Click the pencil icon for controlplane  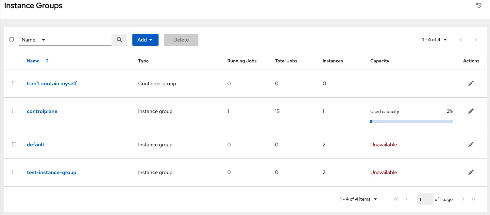click(471, 111)
